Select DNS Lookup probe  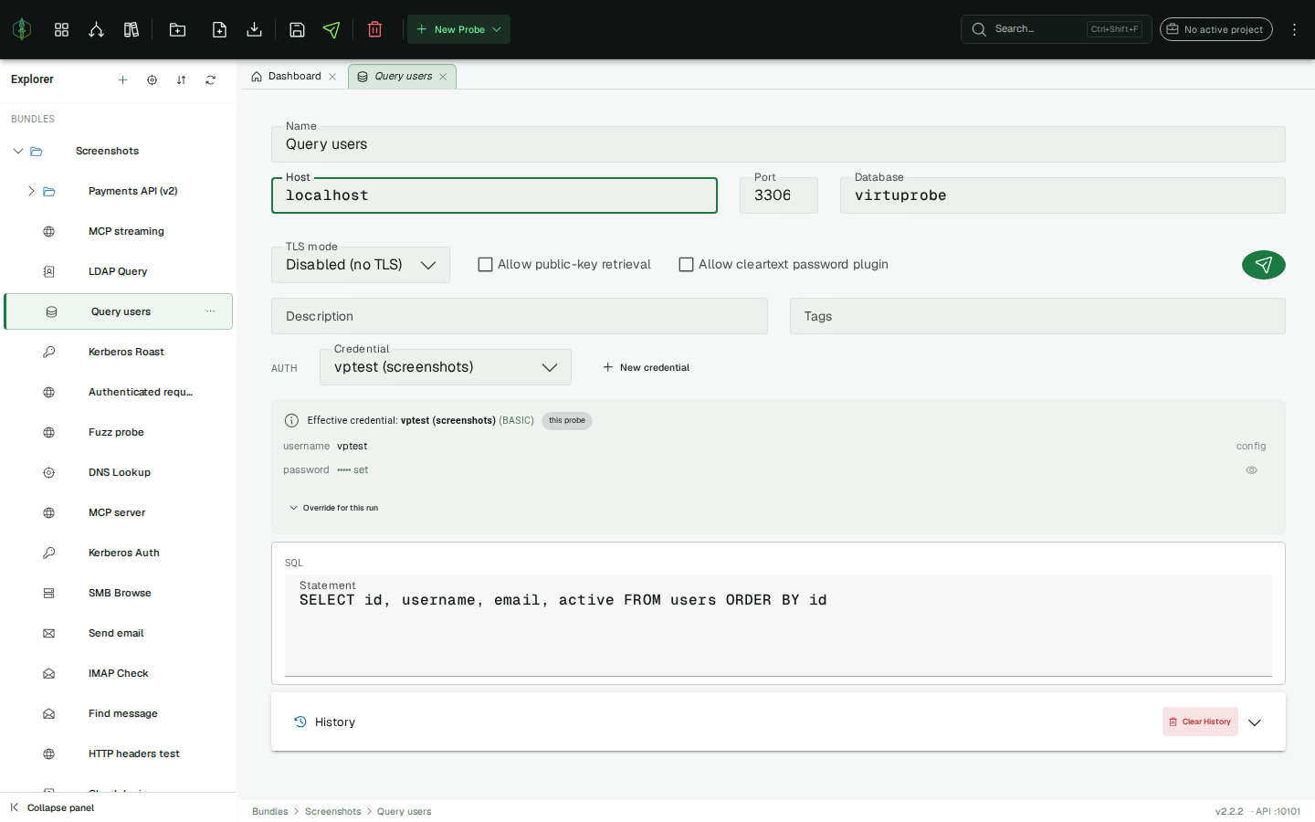point(119,472)
